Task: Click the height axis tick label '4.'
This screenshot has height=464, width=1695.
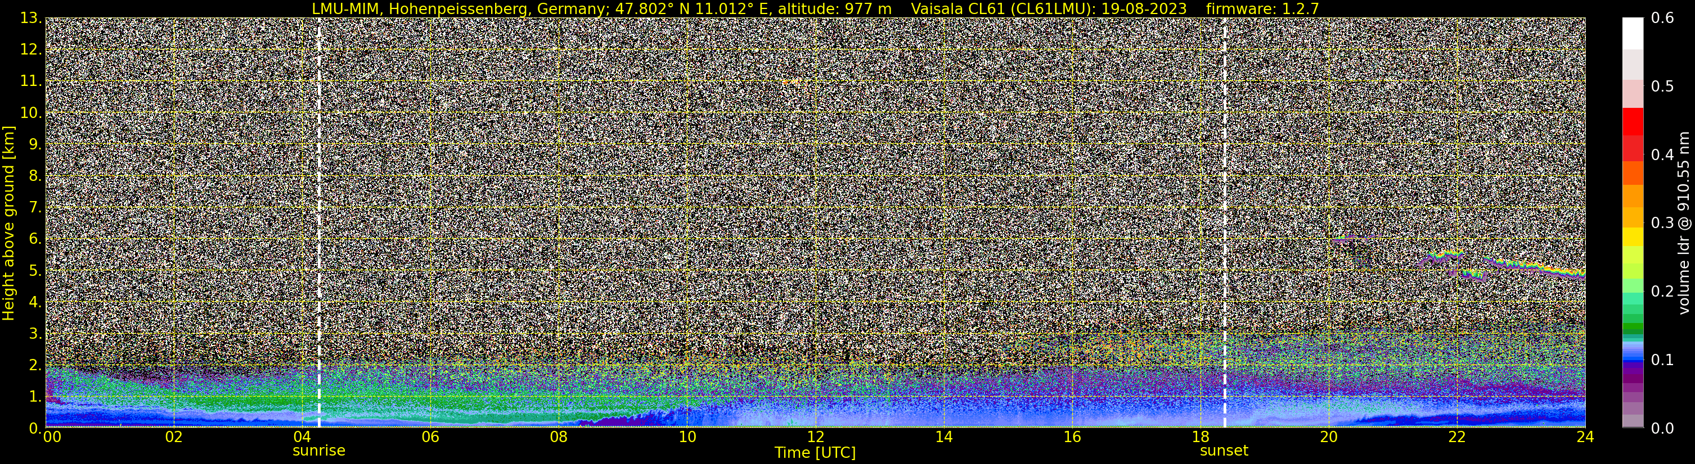Action: [35, 302]
